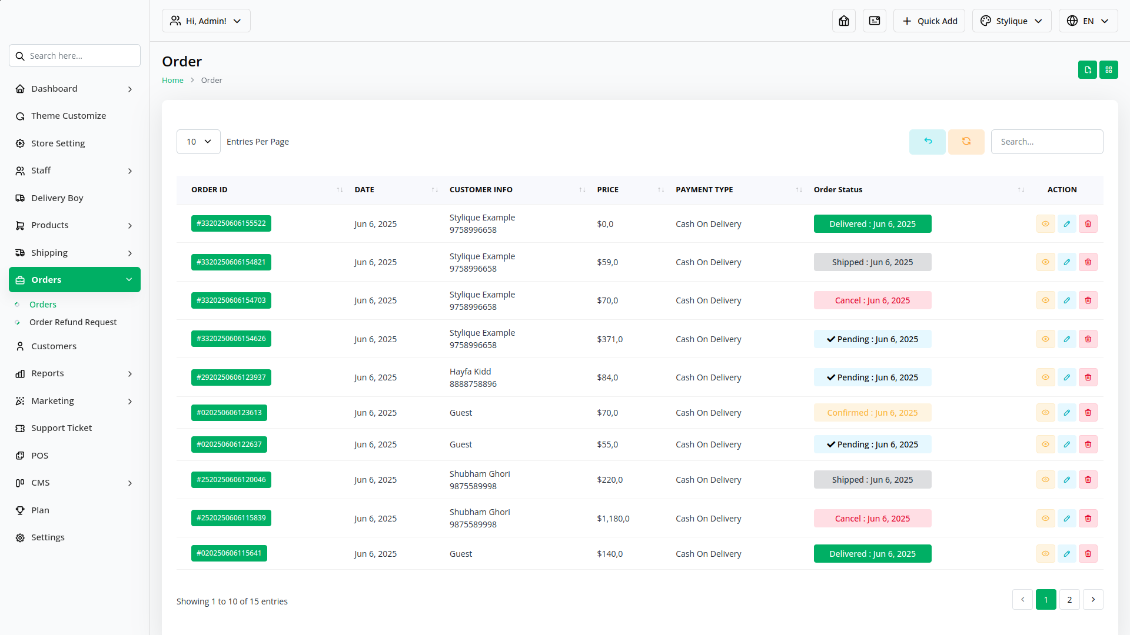Open Order Refund Request submenu item
1130x635 pixels.
click(73, 322)
